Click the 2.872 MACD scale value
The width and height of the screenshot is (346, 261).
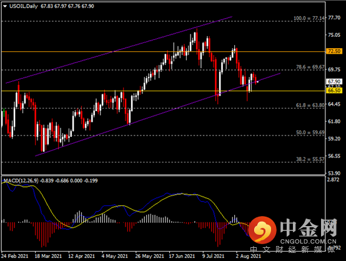click(x=334, y=180)
